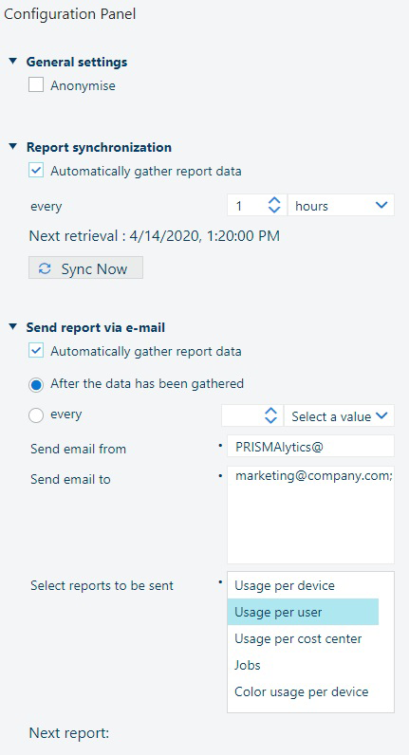This screenshot has width=409, height=755.
Task: Click the Sync Now button
Action: (x=85, y=268)
